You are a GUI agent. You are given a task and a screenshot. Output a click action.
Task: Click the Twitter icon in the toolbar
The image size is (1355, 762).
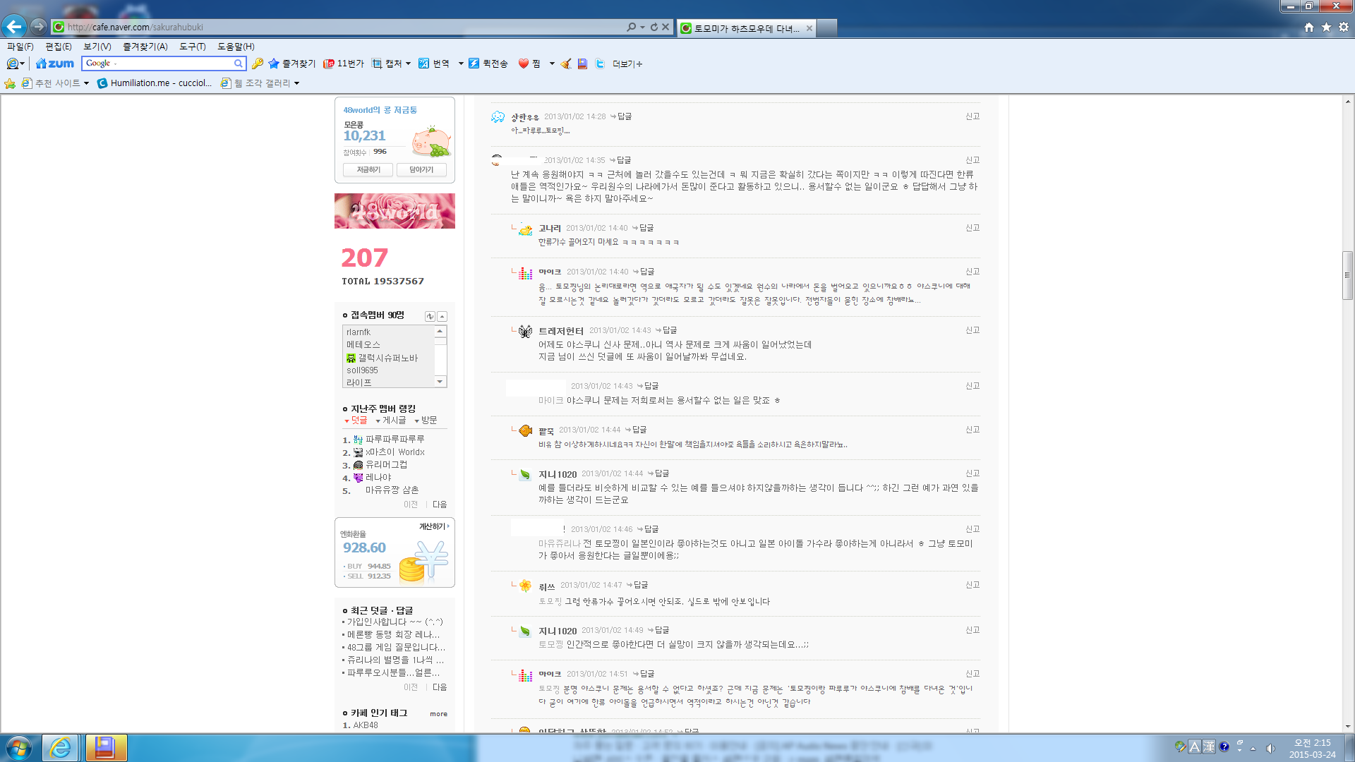pyautogui.click(x=600, y=64)
